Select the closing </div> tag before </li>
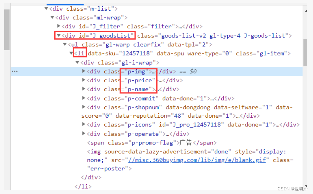Viewport: 313px width, 194px height. click(91, 177)
